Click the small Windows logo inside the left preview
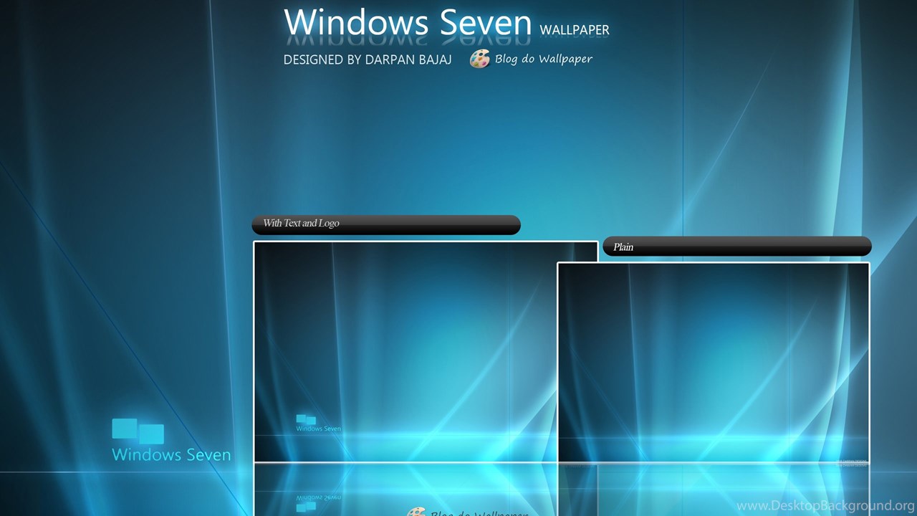 (x=306, y=419)
